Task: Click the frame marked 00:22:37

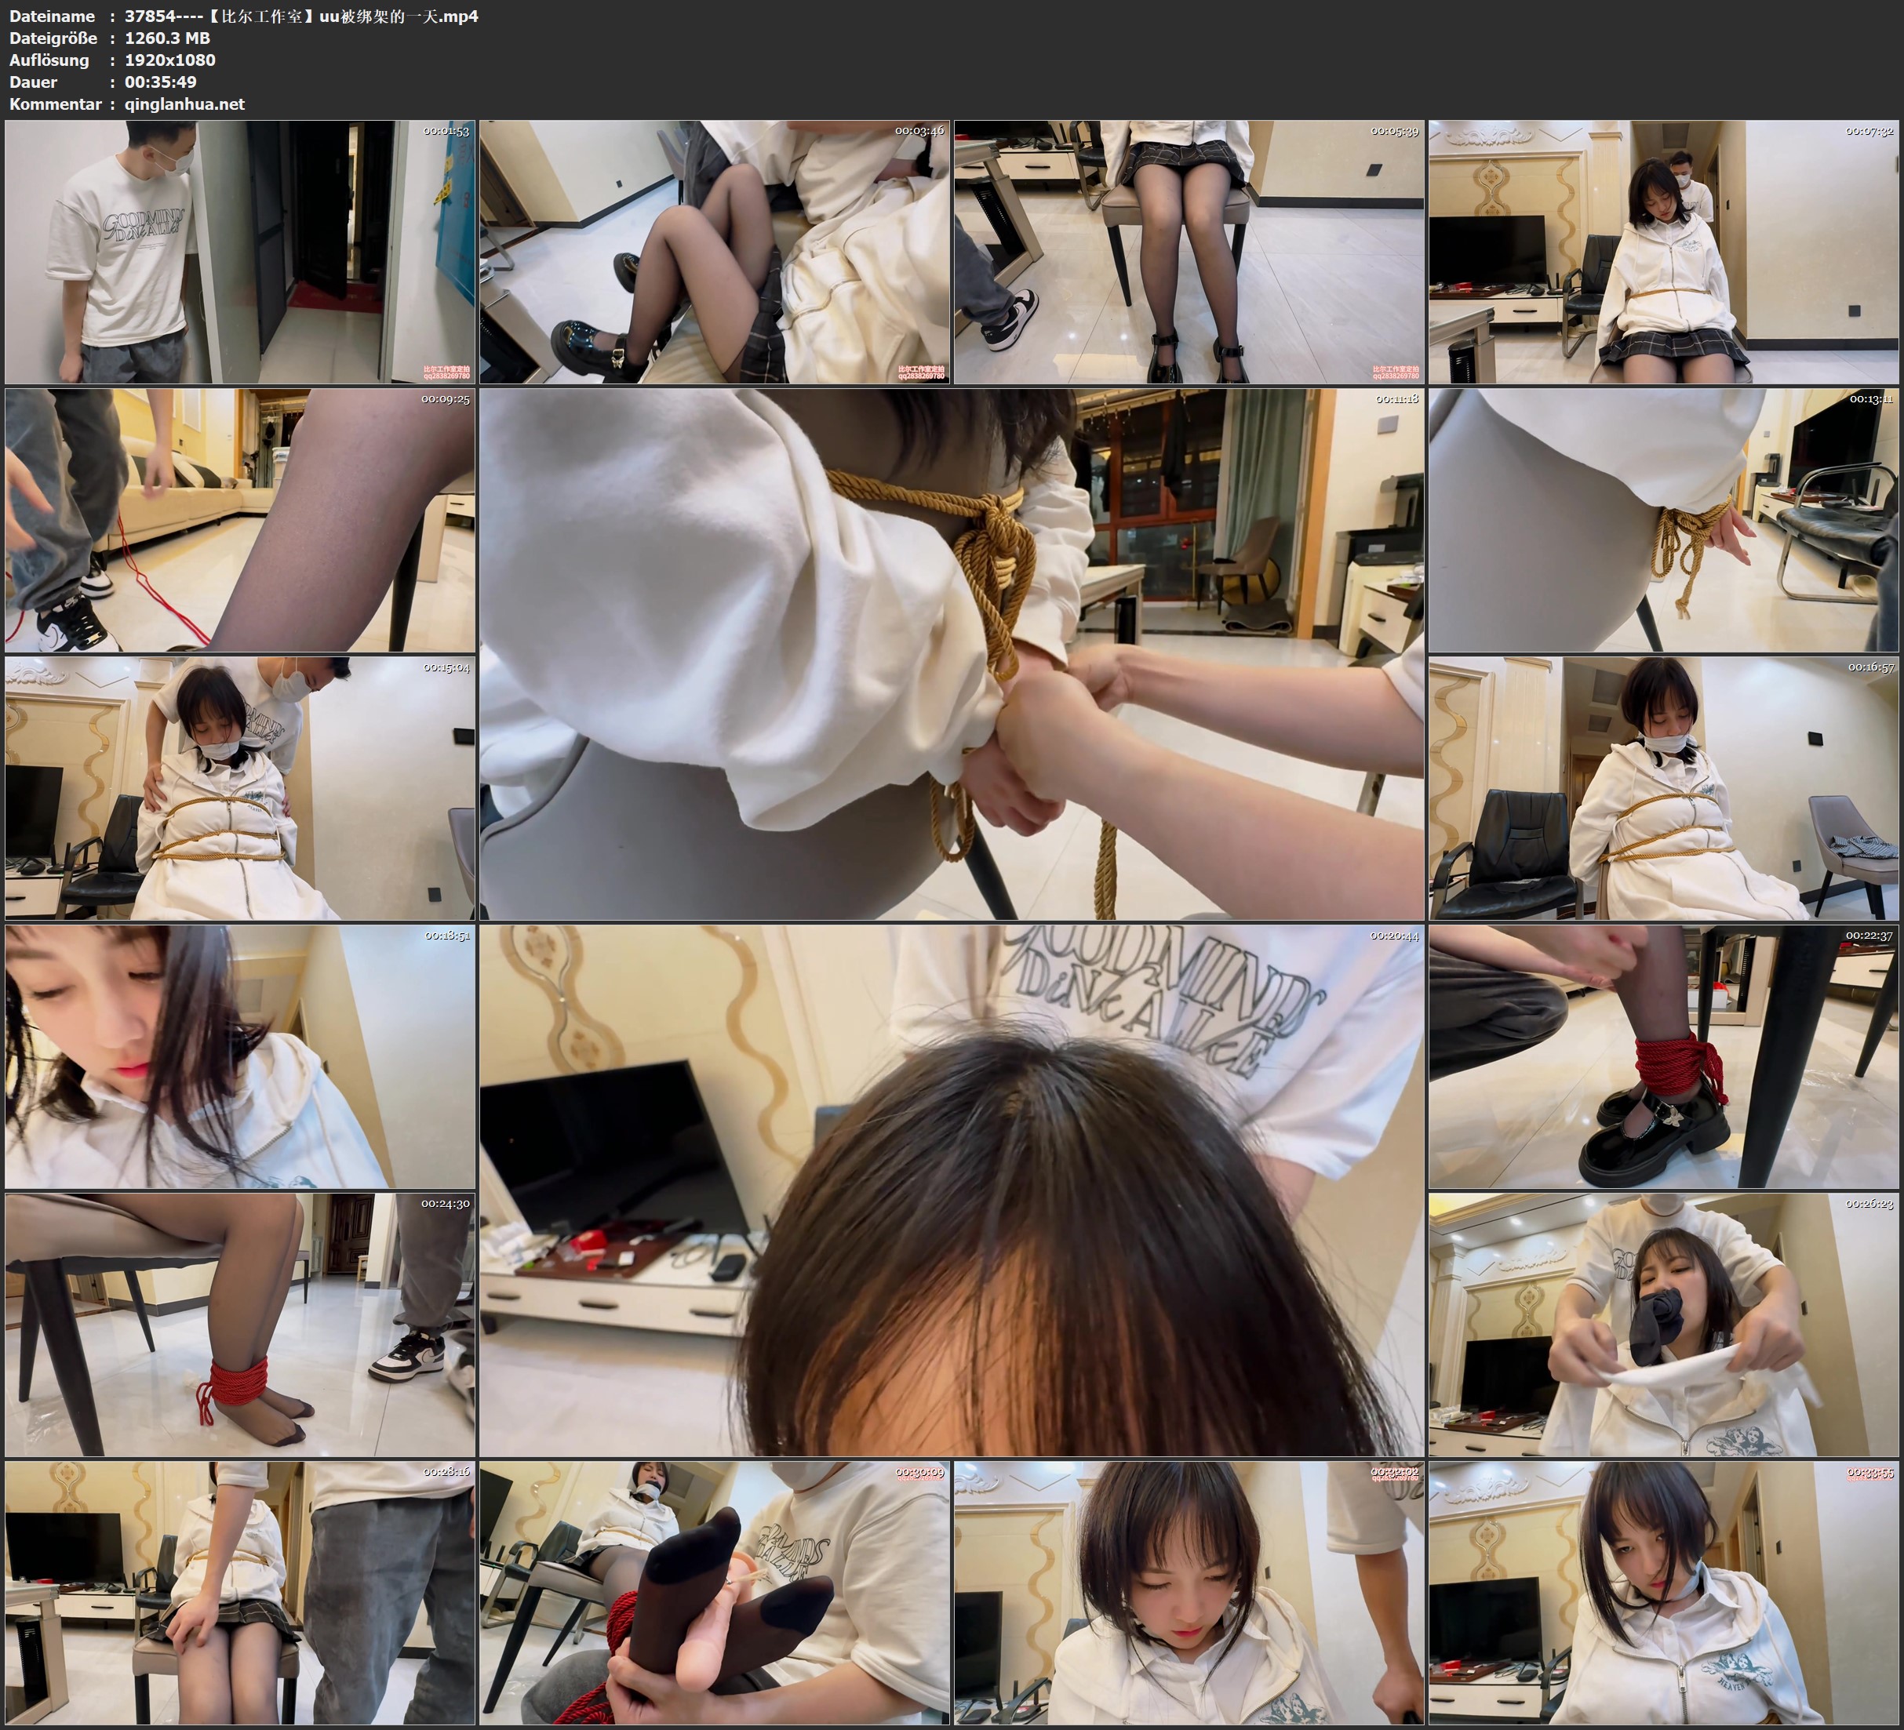Action: pos(1663,1056)
